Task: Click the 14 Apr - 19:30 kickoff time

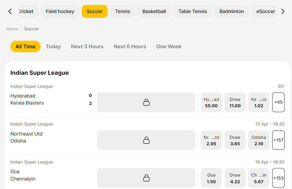Action: (270, 162)
